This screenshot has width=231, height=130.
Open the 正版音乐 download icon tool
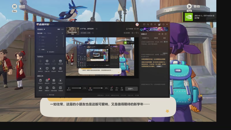coord(60,81)
